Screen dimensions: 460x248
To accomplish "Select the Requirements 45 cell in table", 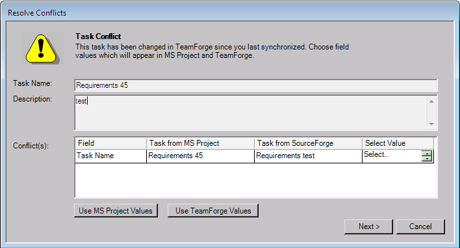I will [x=200, y=156].
